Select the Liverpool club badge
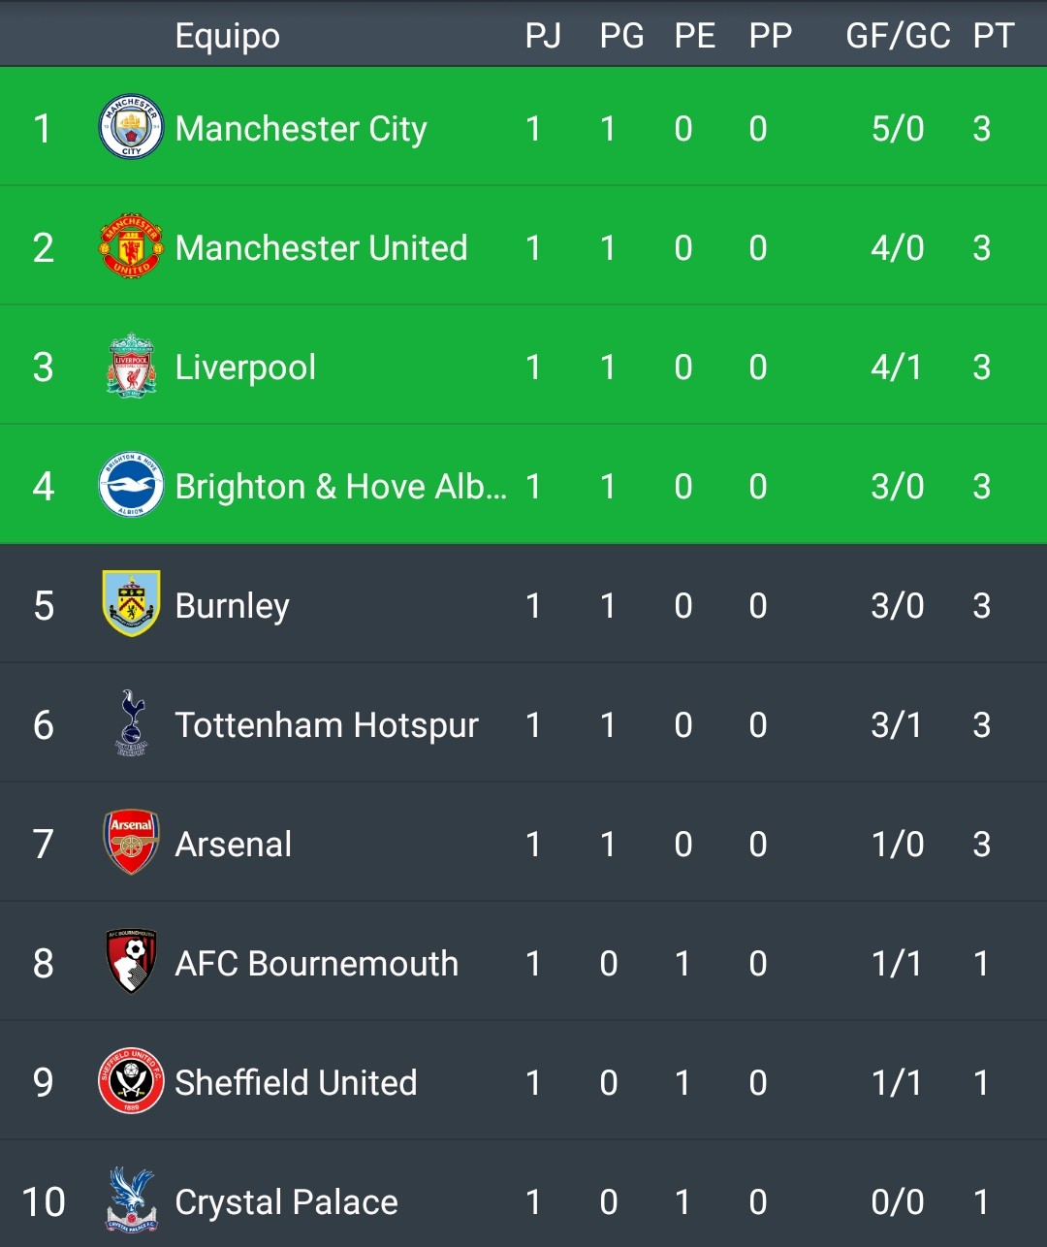Screen dimensions: 1047x1247 [x=131, y=366]
